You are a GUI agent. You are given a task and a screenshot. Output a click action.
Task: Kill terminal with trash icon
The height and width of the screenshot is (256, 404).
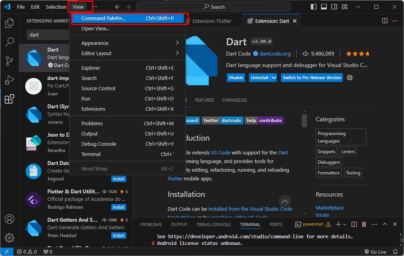click(x=364, y=224)
